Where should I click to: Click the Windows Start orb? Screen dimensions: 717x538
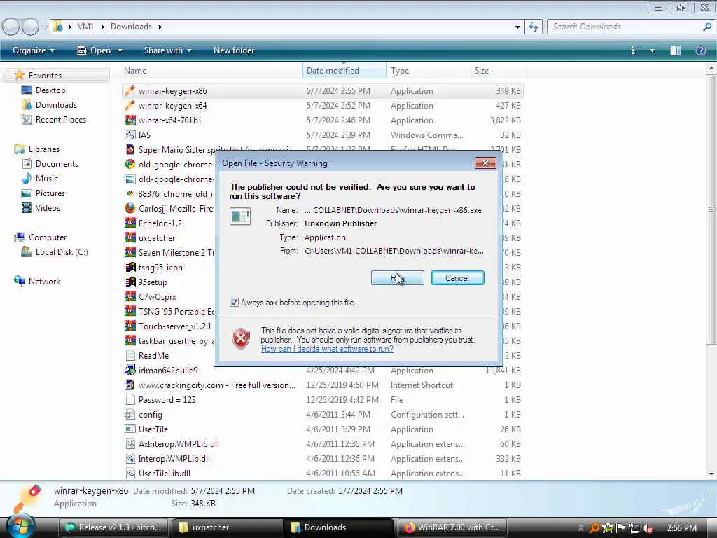coord(20,526)
